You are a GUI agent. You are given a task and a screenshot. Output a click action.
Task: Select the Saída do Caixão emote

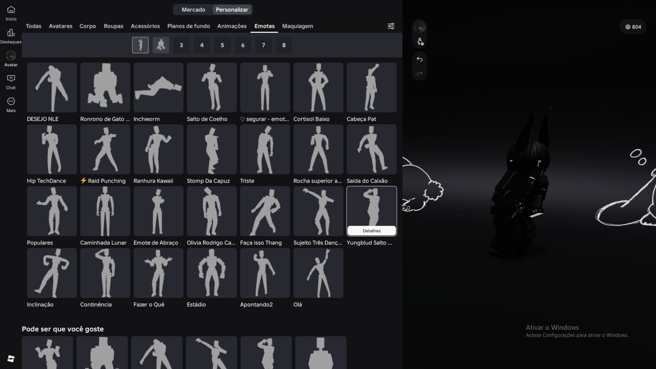click(x=372, y=149)
